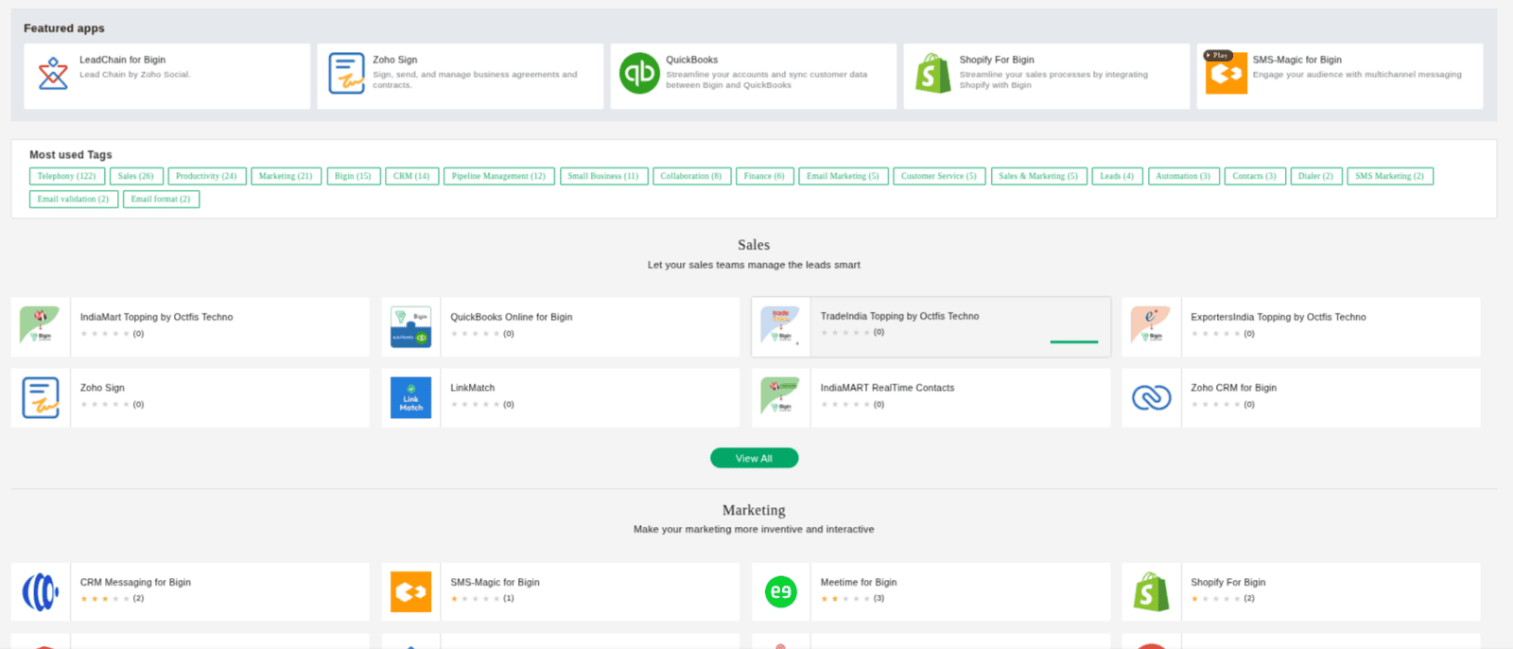Click the Sales section heading
The width and height of the screenshot is (1513, 649).
point(754,245)
